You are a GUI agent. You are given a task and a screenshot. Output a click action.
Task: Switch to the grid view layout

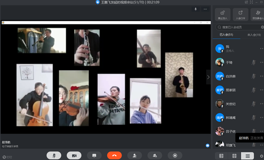[234, 155]
